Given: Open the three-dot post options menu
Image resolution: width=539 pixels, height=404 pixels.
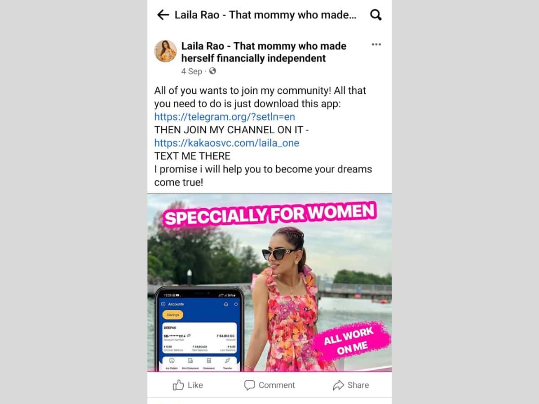Looking at the screenshot, I should click(x=376, y=44).
